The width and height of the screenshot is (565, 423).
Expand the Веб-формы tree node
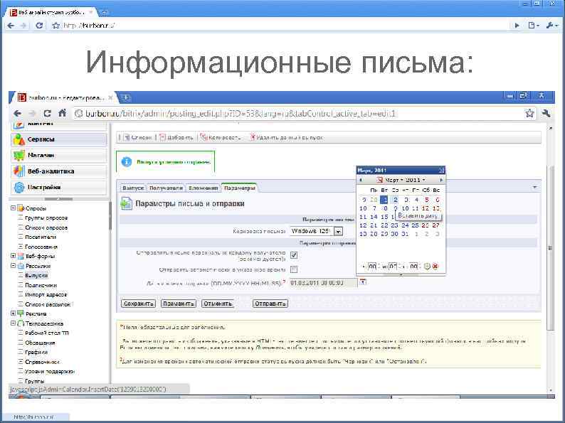coord(13,256)
